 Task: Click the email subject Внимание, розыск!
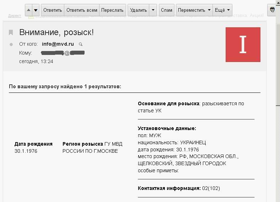(x=56, y=32)
